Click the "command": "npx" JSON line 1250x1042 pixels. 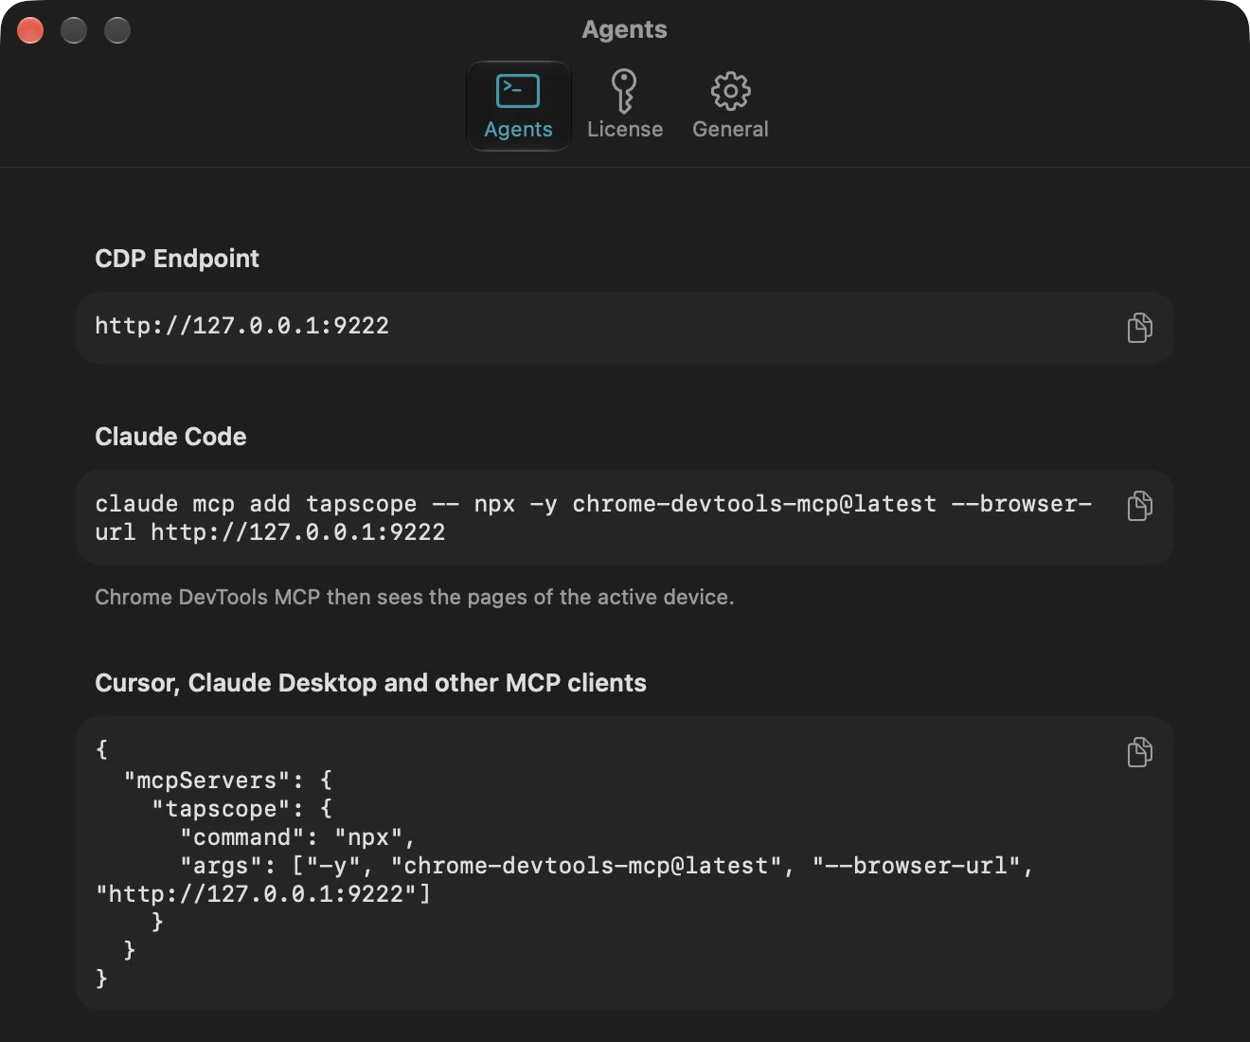coord(298,837)
